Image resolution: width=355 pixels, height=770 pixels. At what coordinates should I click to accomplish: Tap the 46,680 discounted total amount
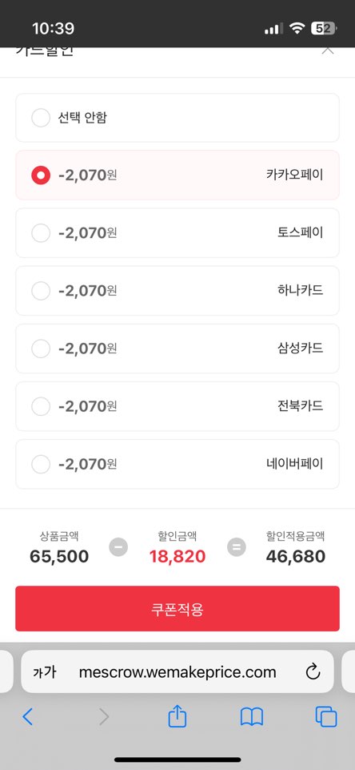tap(296, 556)
